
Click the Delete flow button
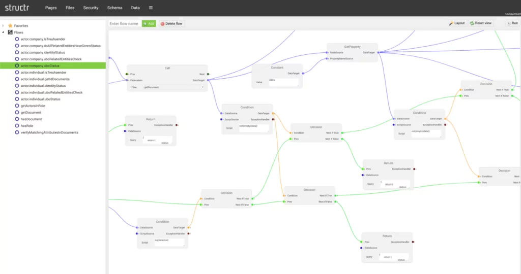[171, 23]
